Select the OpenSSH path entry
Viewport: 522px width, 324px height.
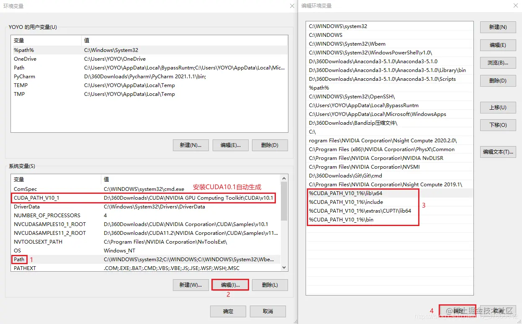pyautogui.click(x=390, y=96)
